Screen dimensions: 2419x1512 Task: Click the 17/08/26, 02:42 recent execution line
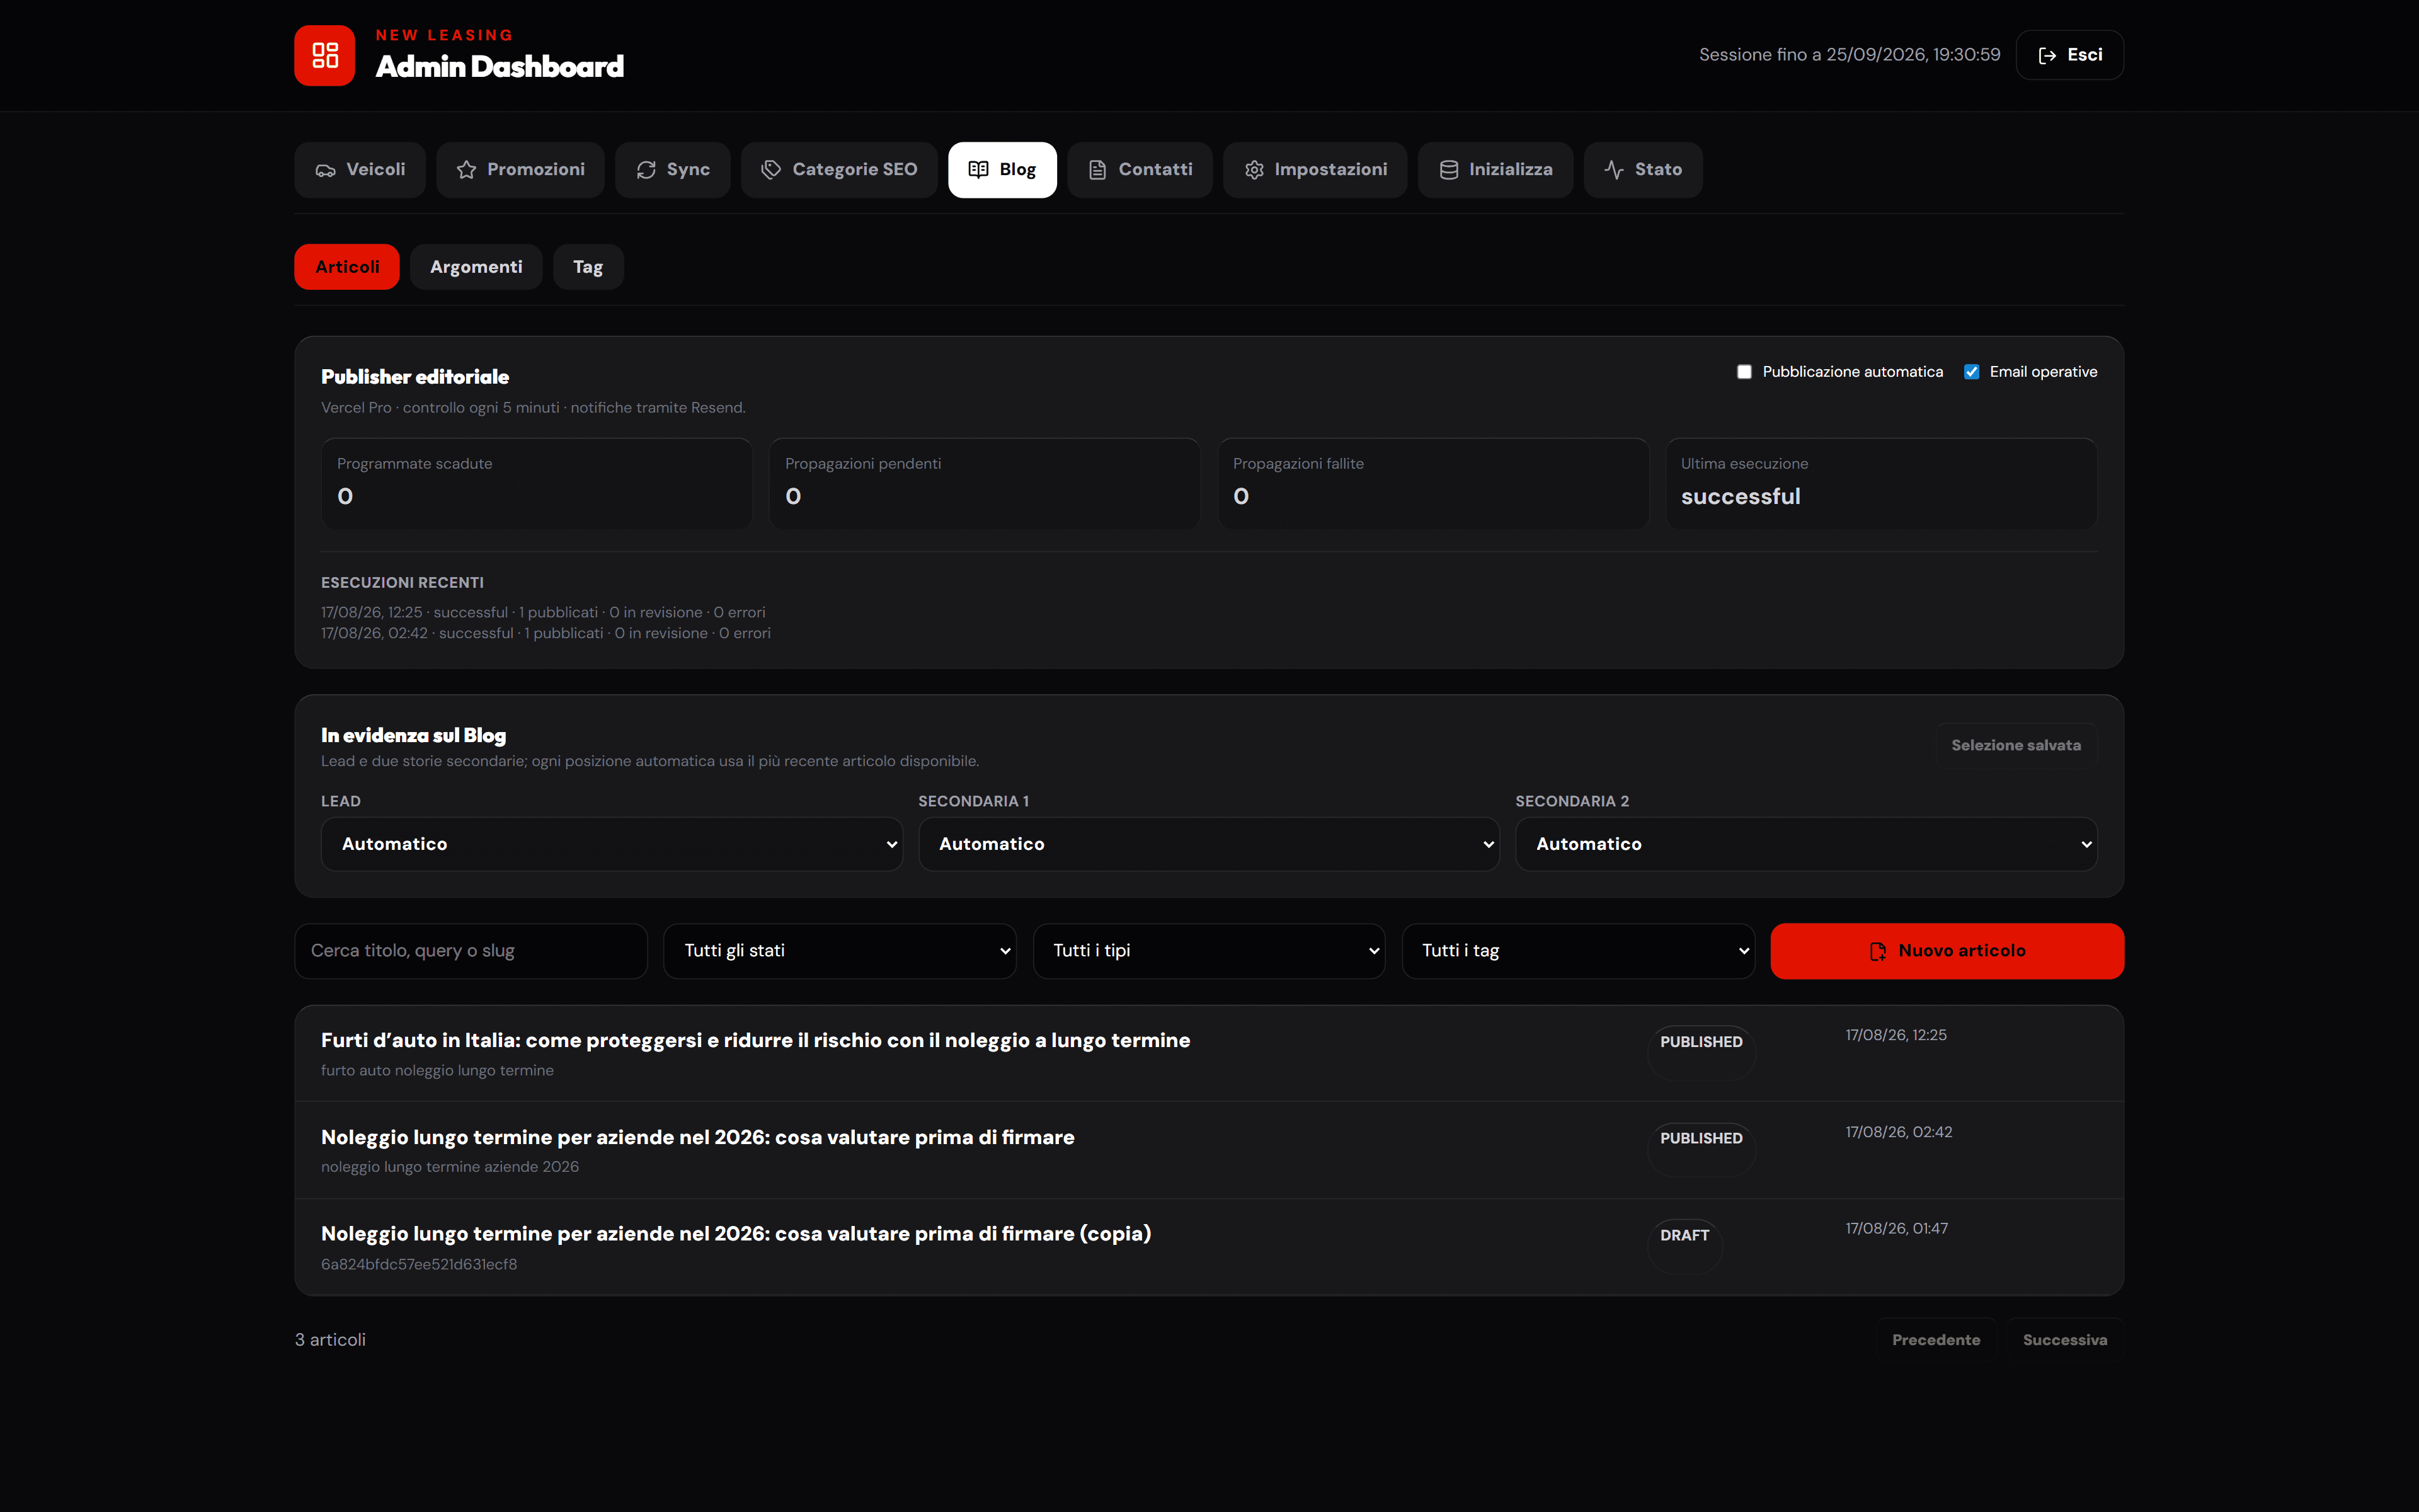tap(546, 633)
